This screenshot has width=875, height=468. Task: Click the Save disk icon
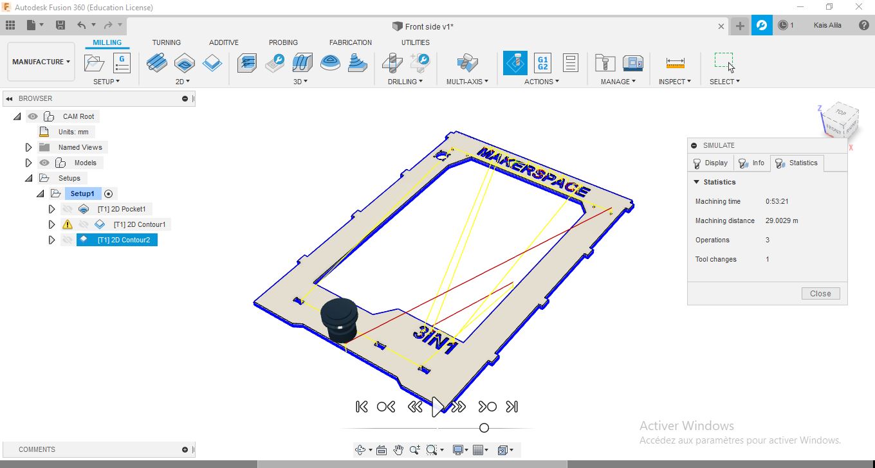point(60,25)
